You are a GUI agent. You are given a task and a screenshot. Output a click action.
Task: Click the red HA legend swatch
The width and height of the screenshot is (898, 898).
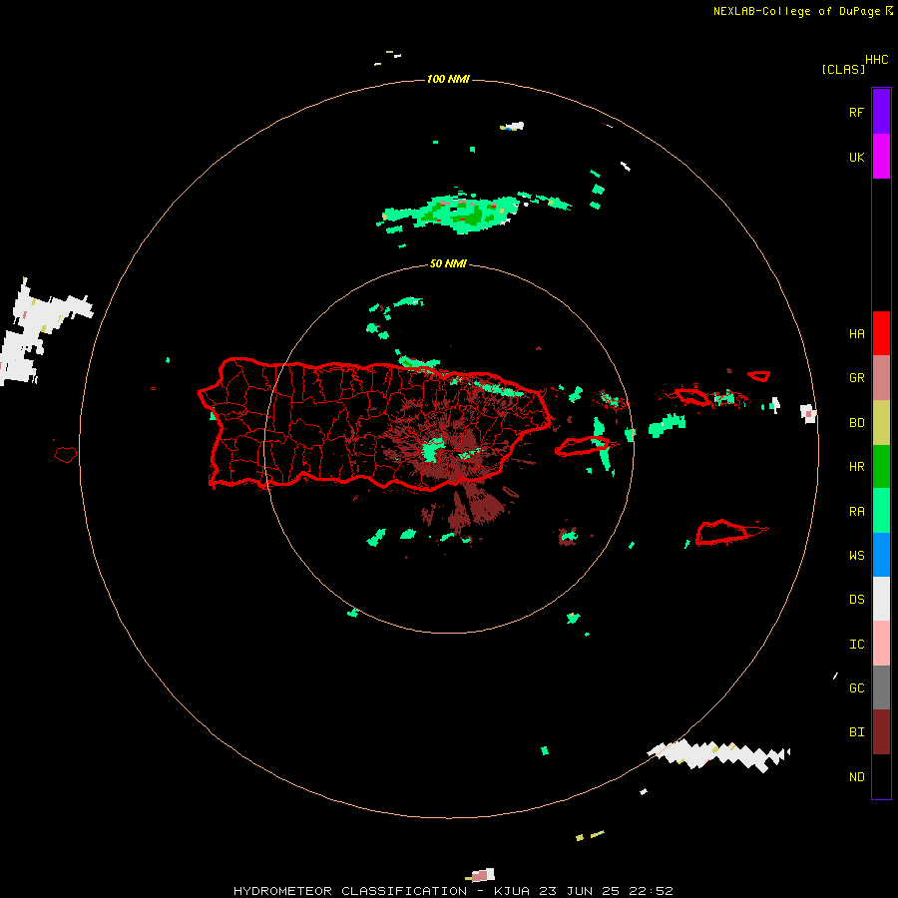881,333
